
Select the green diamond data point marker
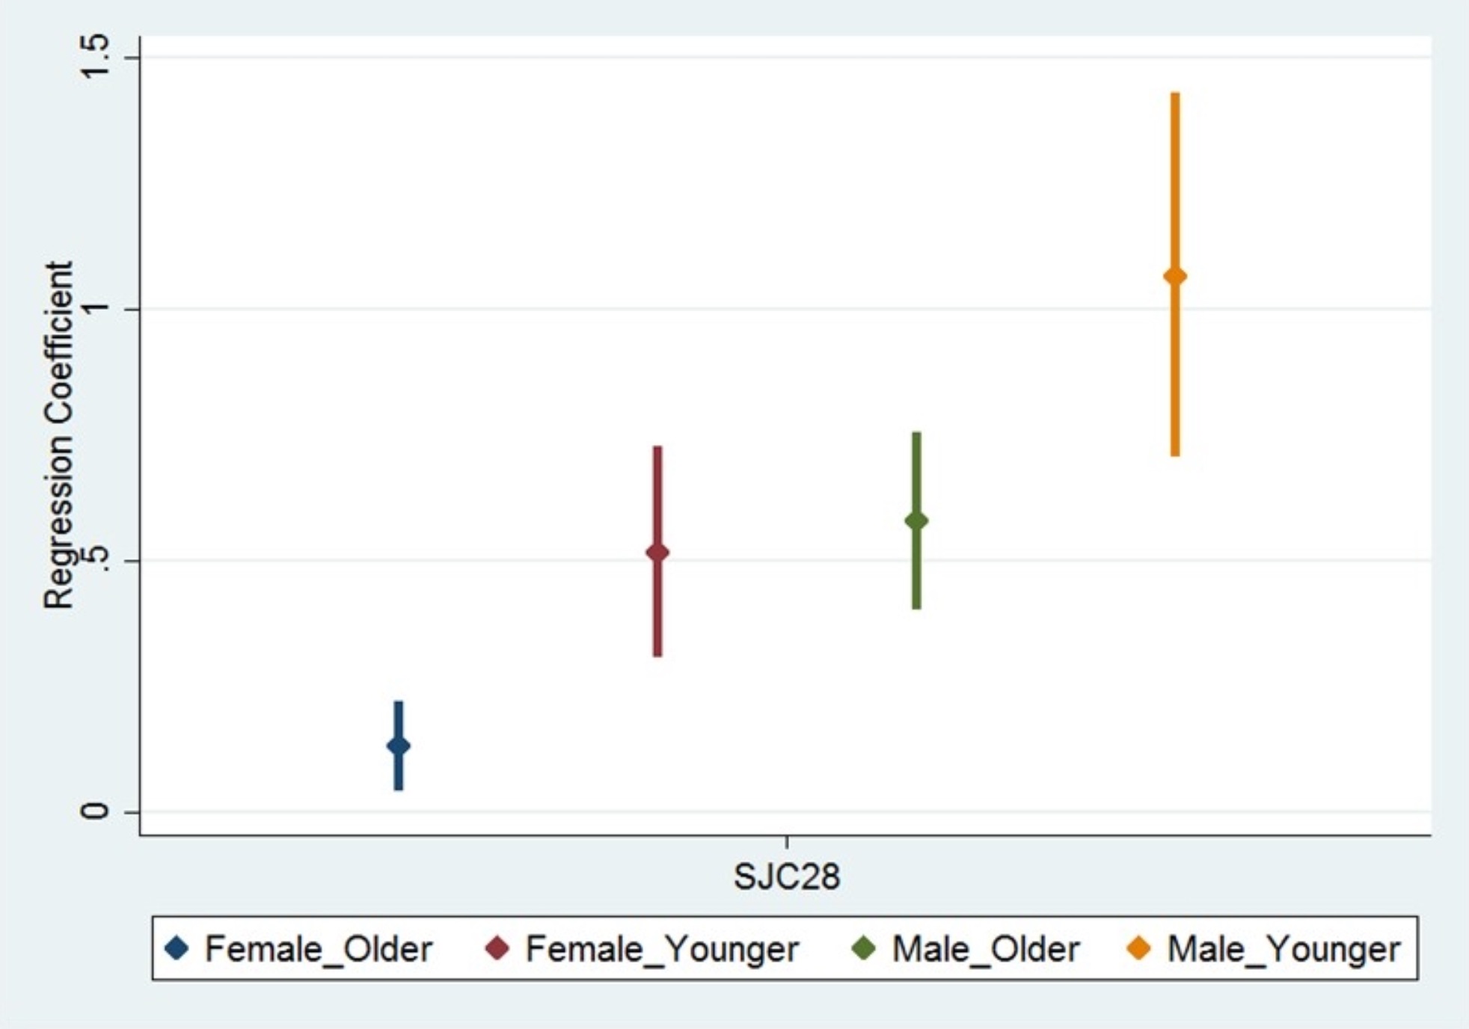916,520
